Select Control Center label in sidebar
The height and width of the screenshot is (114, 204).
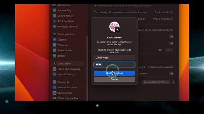65,16
